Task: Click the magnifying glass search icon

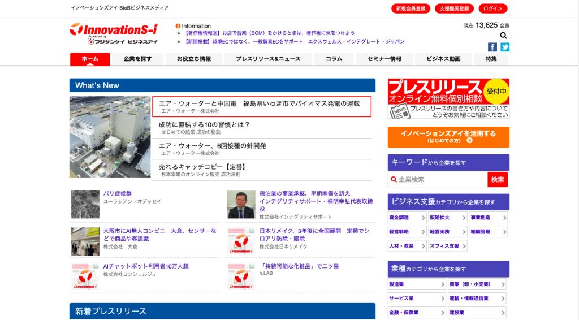Action: click(503, 36)
